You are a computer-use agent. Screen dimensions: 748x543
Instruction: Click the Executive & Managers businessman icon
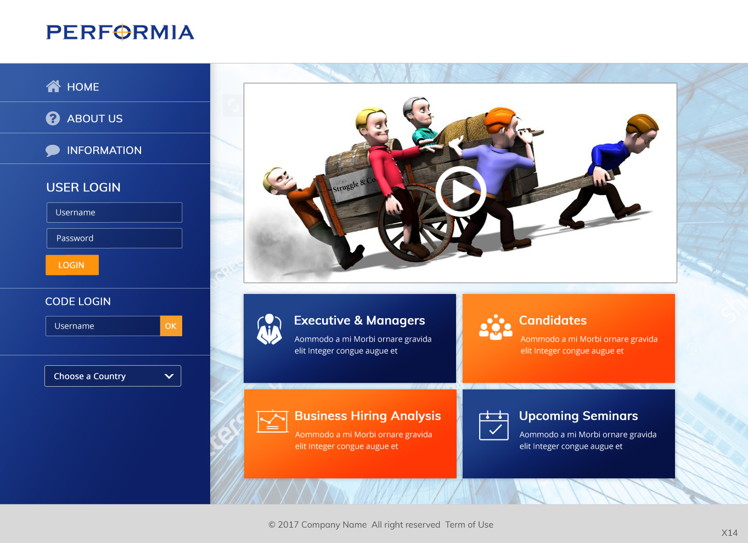[269, 329]
